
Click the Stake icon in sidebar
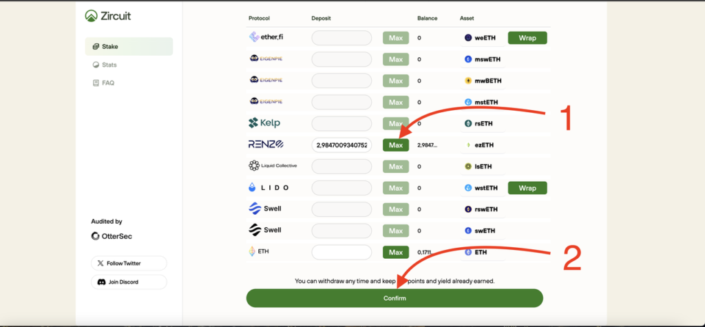pos(96,46)
